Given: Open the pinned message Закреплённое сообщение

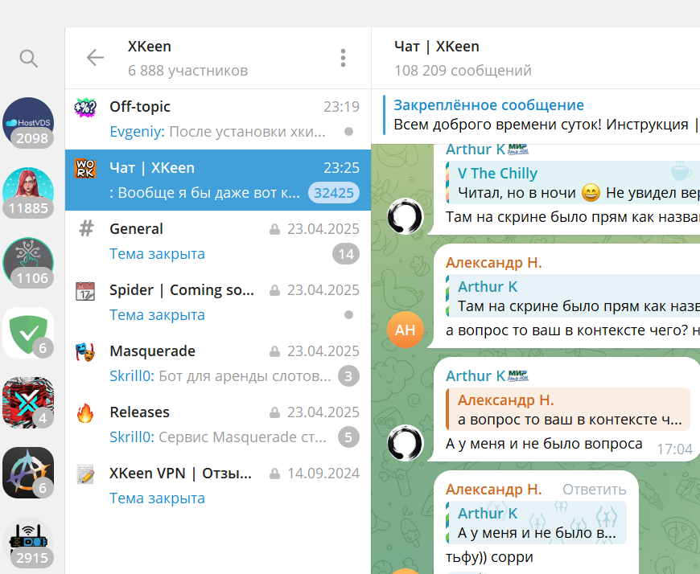Looking at the screenshot, I should [541, 115].
